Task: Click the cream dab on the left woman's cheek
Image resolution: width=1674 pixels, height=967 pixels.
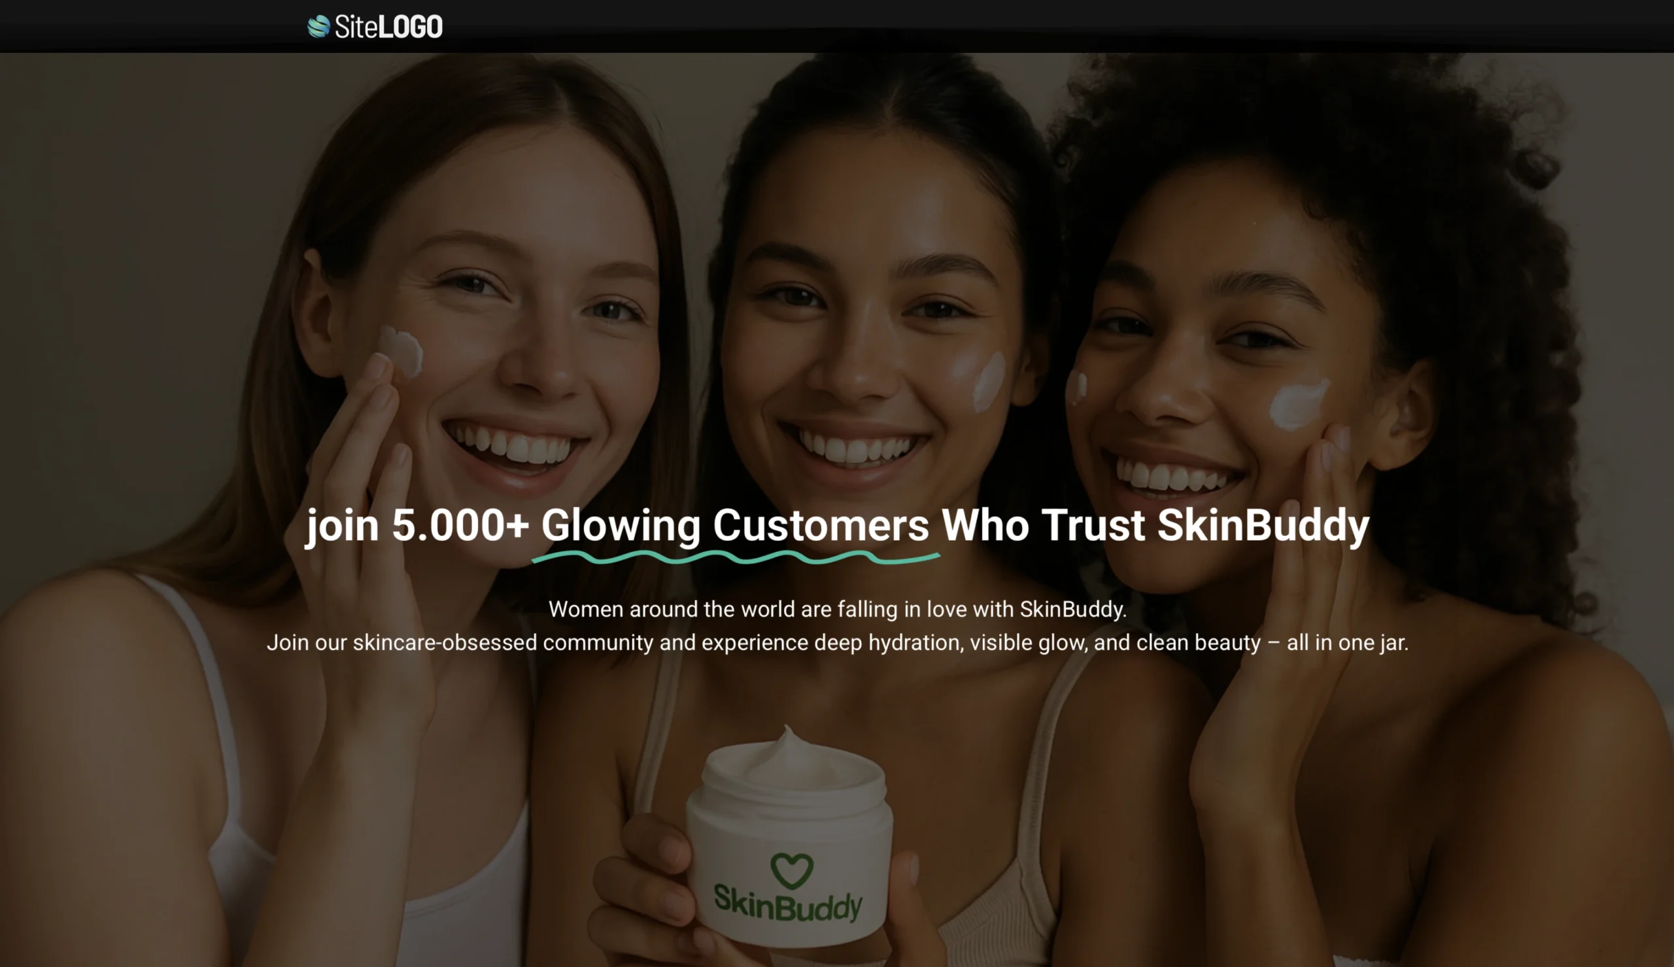Action: pyautogui.click(x=401, y=350)
